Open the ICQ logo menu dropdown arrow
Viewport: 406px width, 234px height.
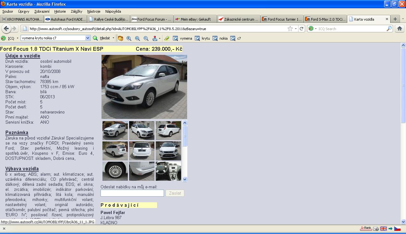pyautogui.click(x=17, y=38)
